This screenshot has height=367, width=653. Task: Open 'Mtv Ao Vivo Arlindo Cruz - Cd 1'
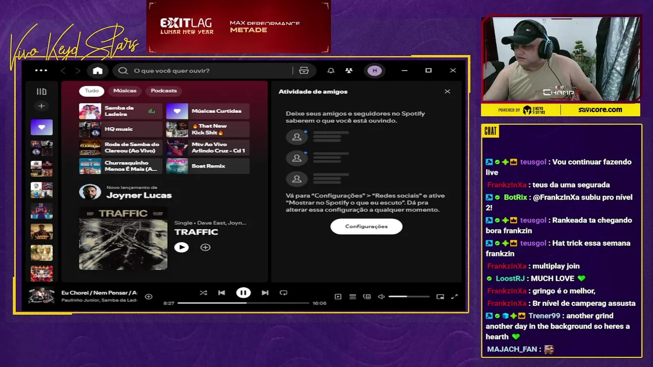208,148
